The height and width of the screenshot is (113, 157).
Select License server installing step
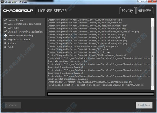click(21, 36)
